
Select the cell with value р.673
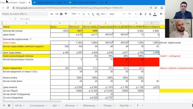[x=152, y=87]
